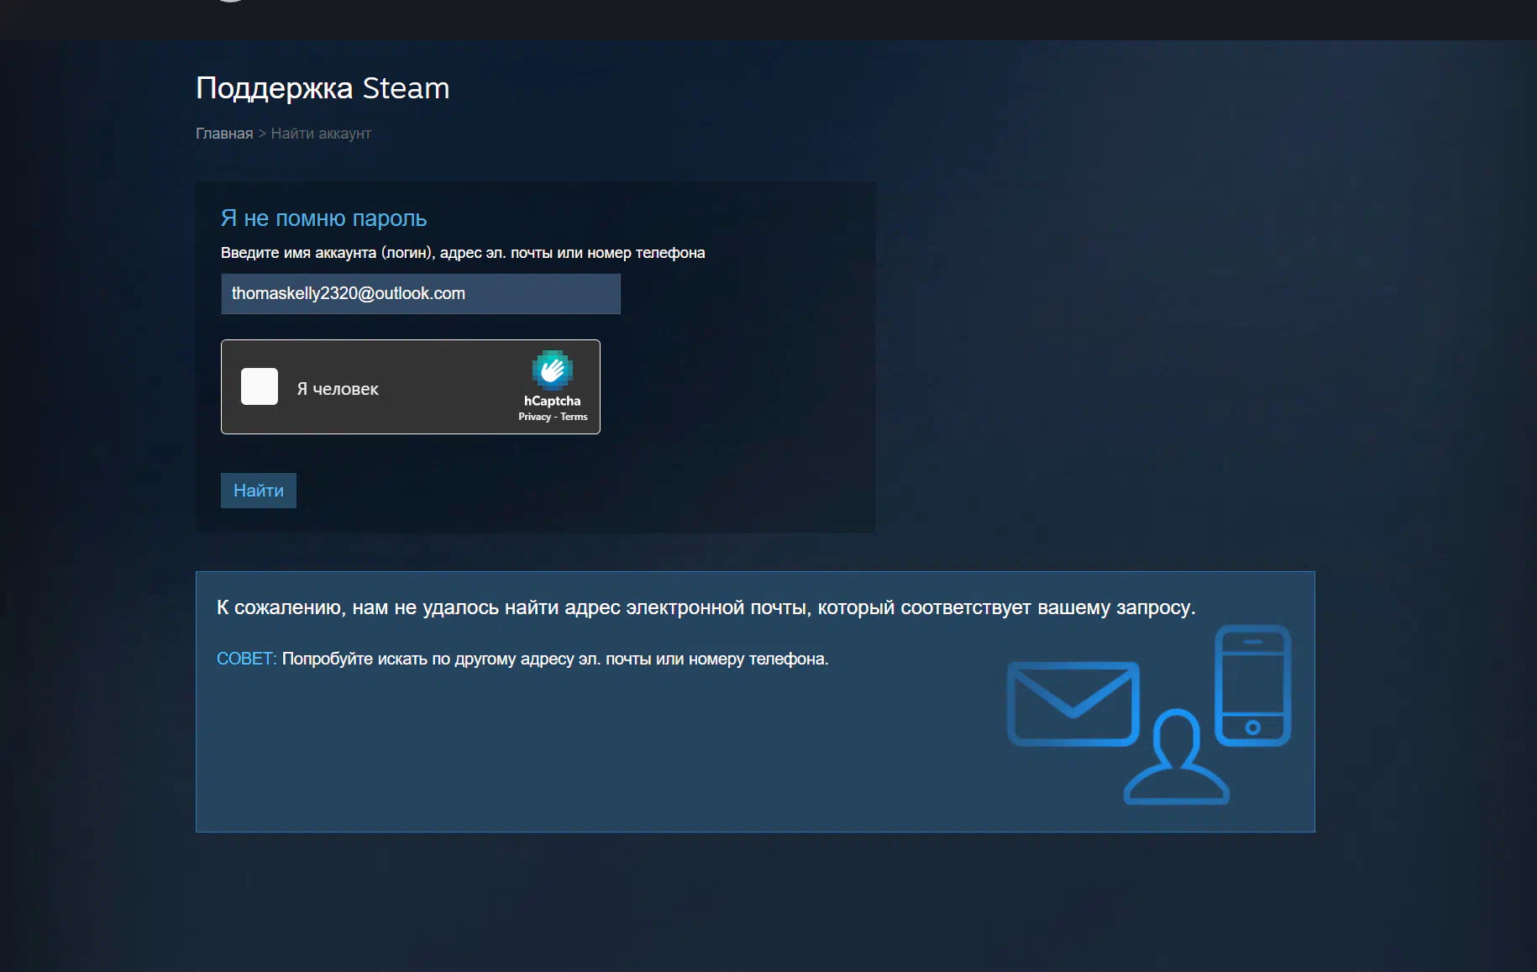The width and height of the screenshot is (1537, 972).
Task: Click the hCaptcha hand logo icon
Action: pyautogui.click(x=552, y=370)
